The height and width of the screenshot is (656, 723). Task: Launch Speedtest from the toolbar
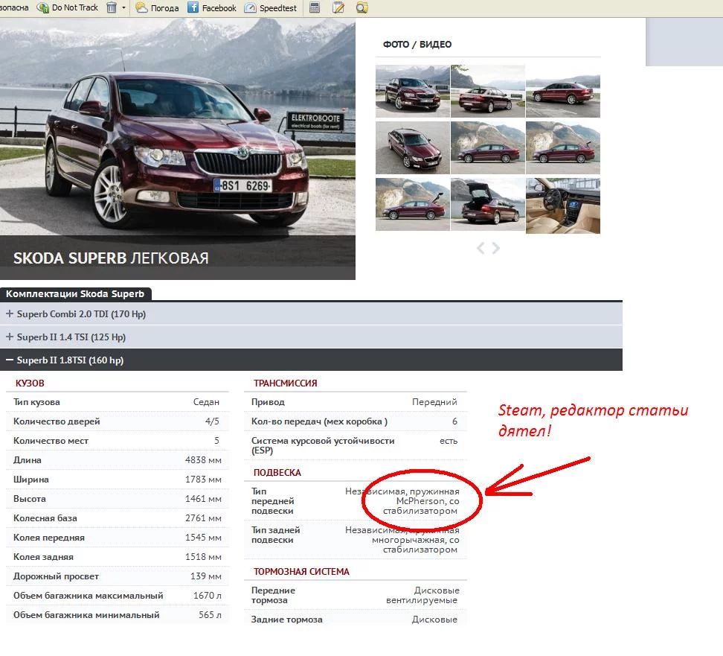270,8
